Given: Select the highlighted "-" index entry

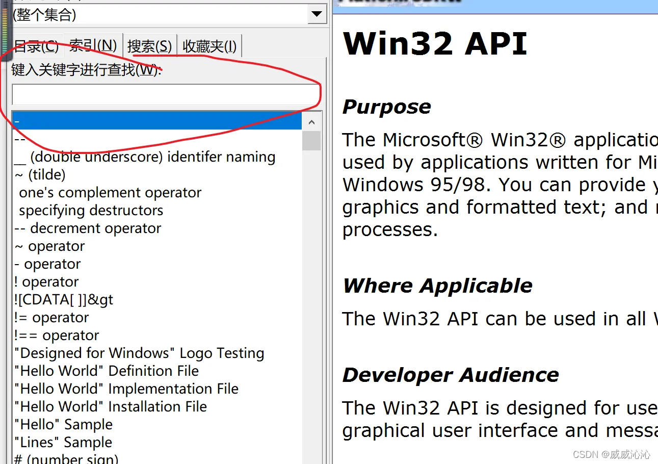Looking at the screenshot, I should 157,121.
